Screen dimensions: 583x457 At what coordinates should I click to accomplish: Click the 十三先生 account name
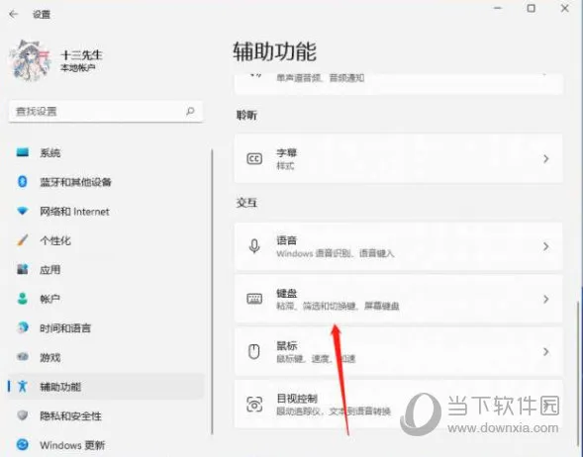(x=81, y=55)
